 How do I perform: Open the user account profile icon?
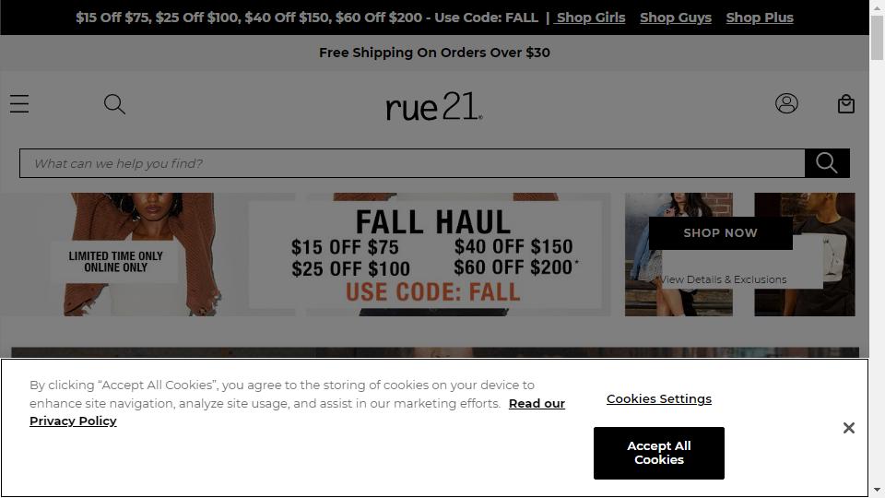(786, 103)
